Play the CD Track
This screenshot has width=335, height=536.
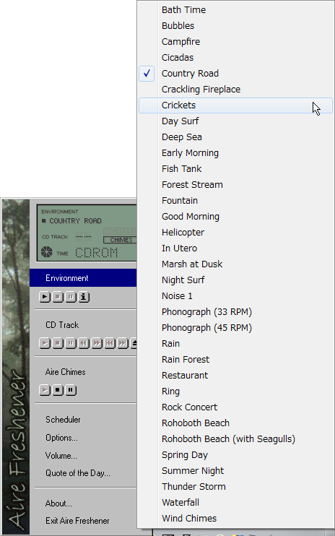click(x=45, y=343)
